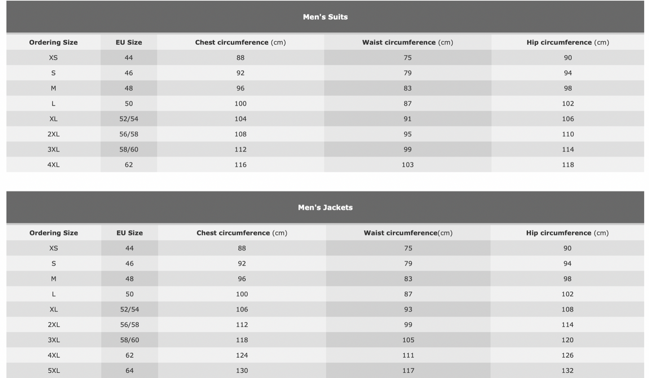Viewport: 649px width, 378px height.
Task: Click the Men's Suits table title
Action: coord(325,17)
